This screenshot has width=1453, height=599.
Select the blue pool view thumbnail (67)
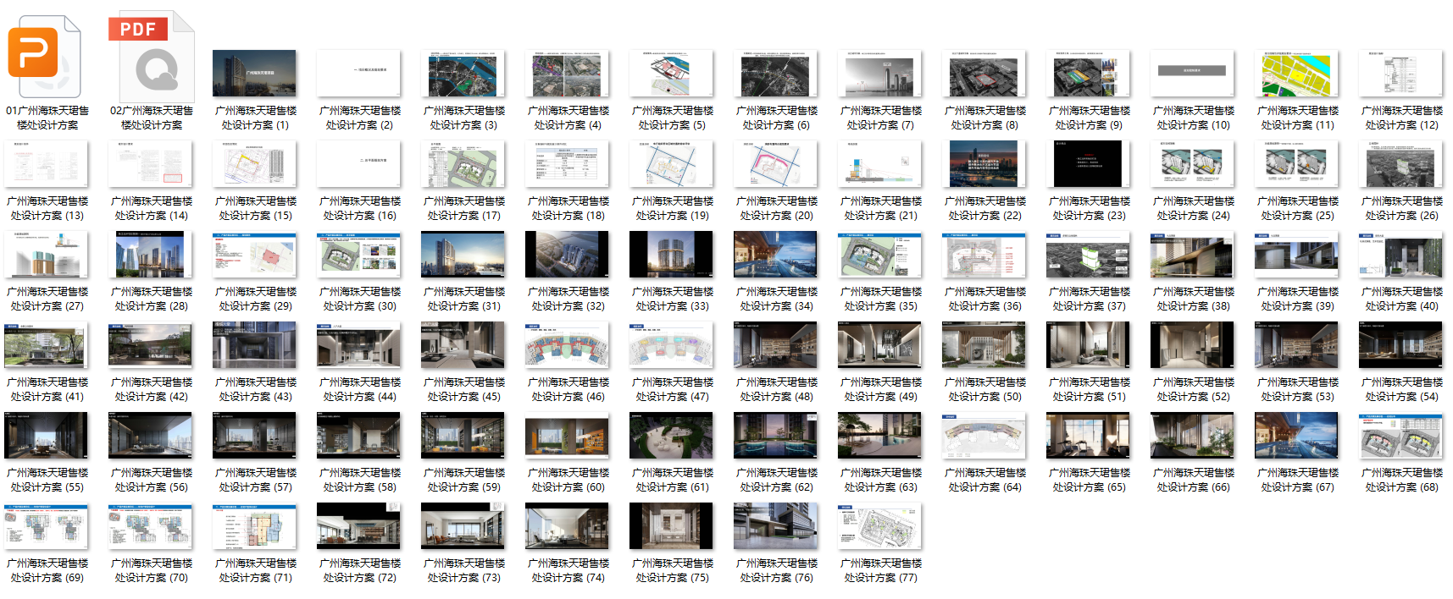coord(1297,436)
